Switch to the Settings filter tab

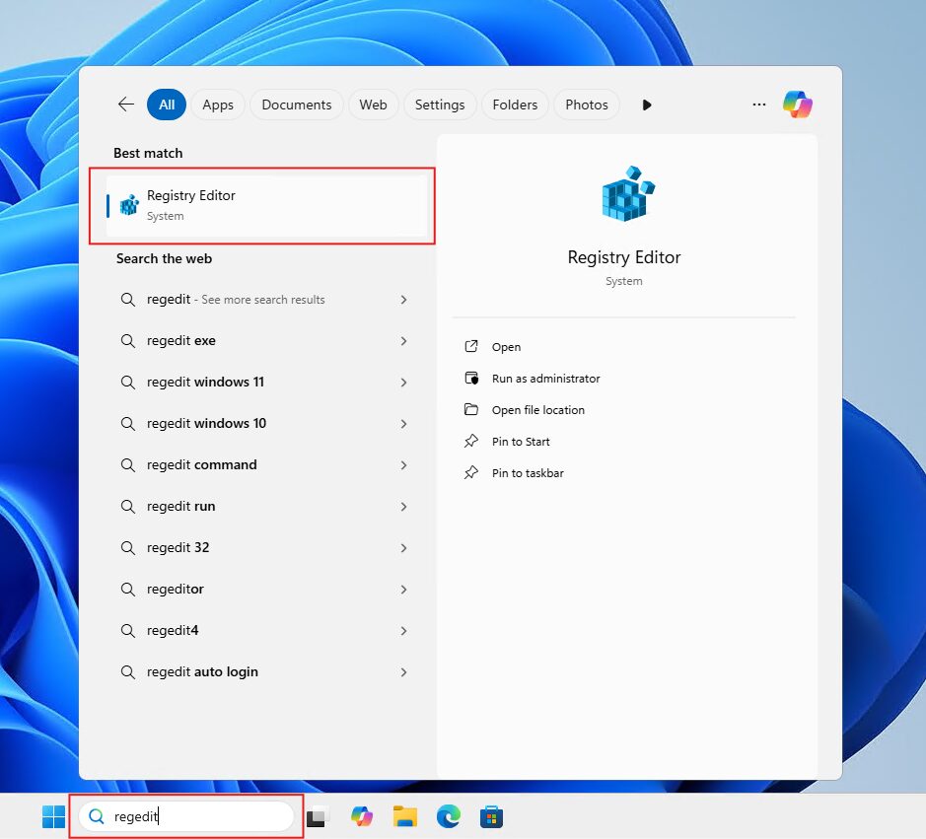pyautogui.click(x=440, y=105)
